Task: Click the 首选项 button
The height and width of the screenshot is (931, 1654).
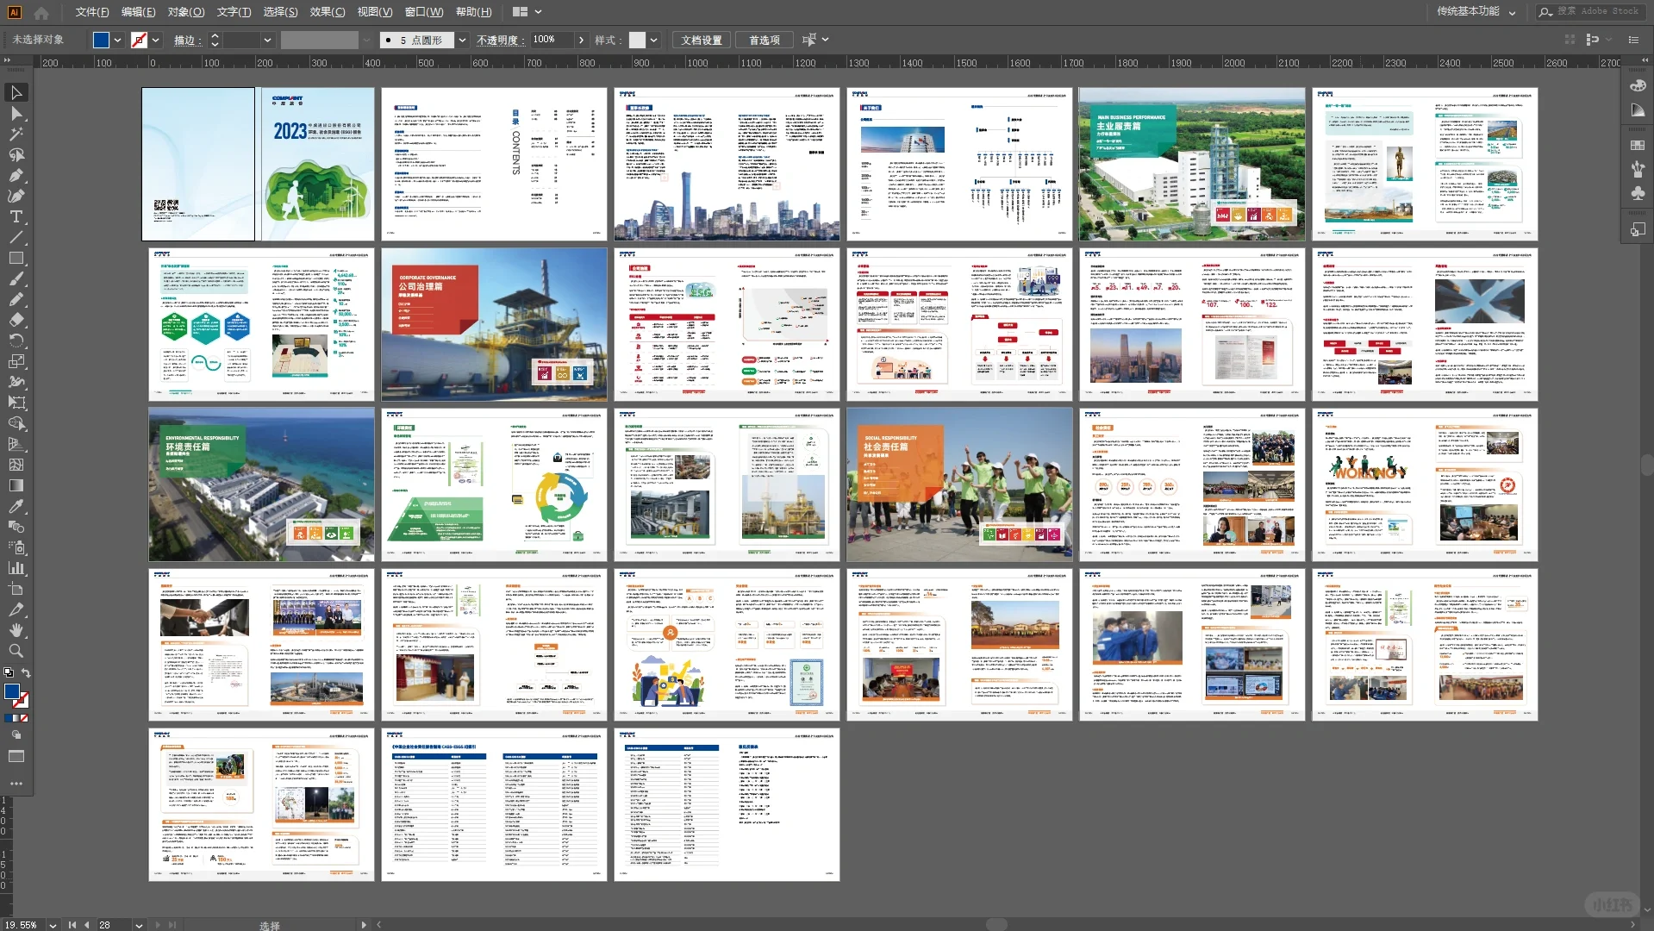Action: (764, 40)
